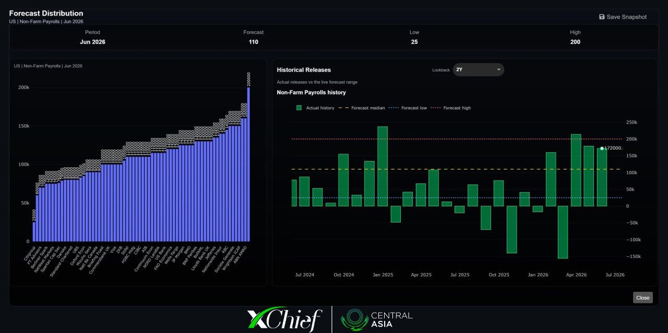Open the Lookback 2Y dropdown

point(478,69)
